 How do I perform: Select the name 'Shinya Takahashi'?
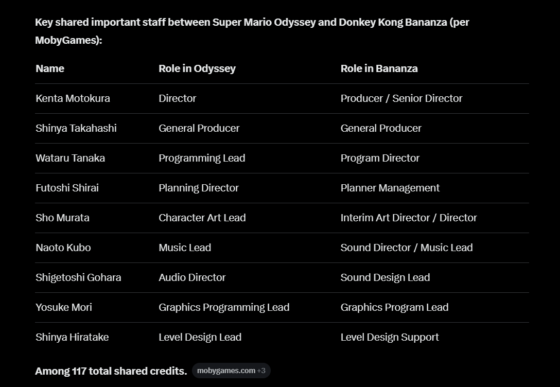pyautogui.click(x=76, y=128)
